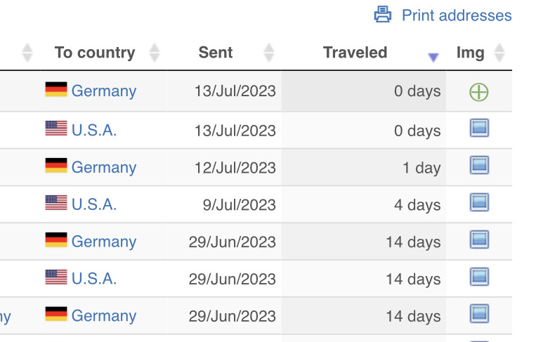Click the Traveled column header
Screen dimensions: 536x342
(355, 53)
